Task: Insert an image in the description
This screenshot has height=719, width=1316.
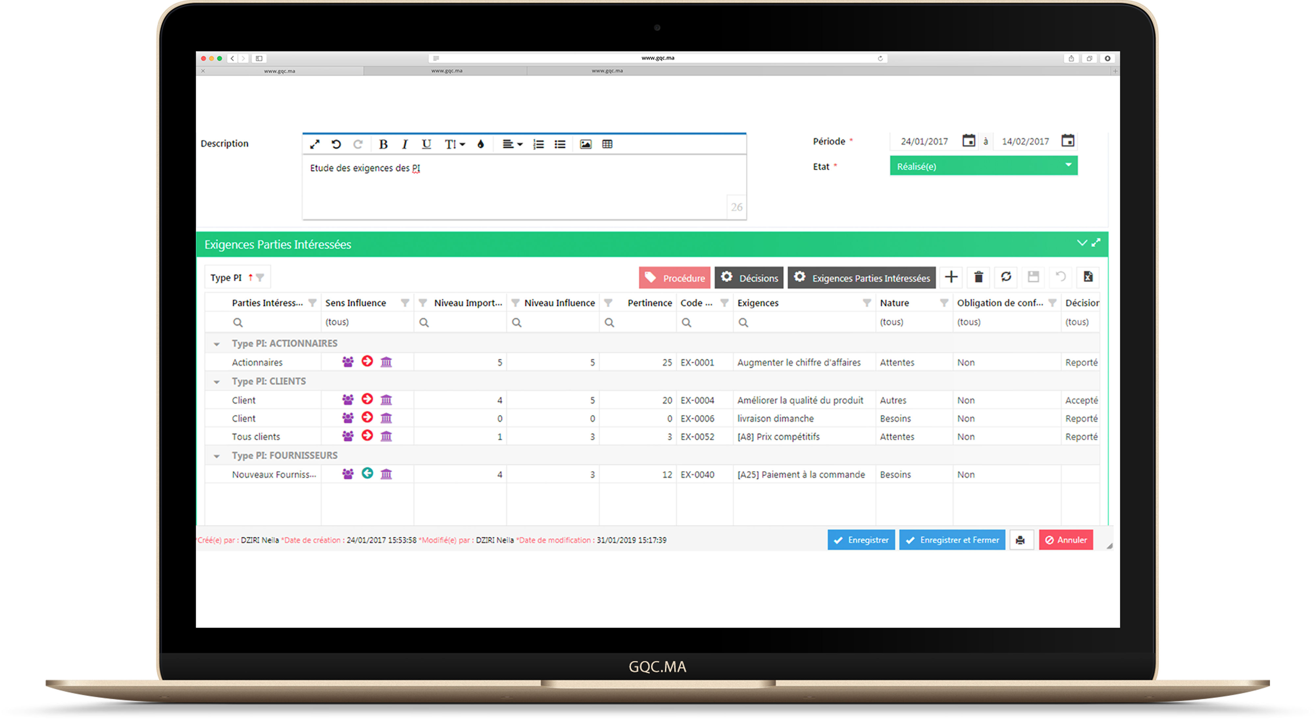Action: pyautogui.click(x=586, y=145)
